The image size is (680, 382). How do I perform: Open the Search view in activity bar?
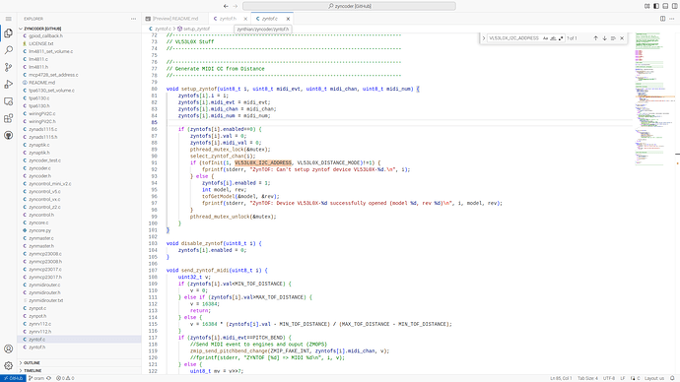[x=8, y=50]
